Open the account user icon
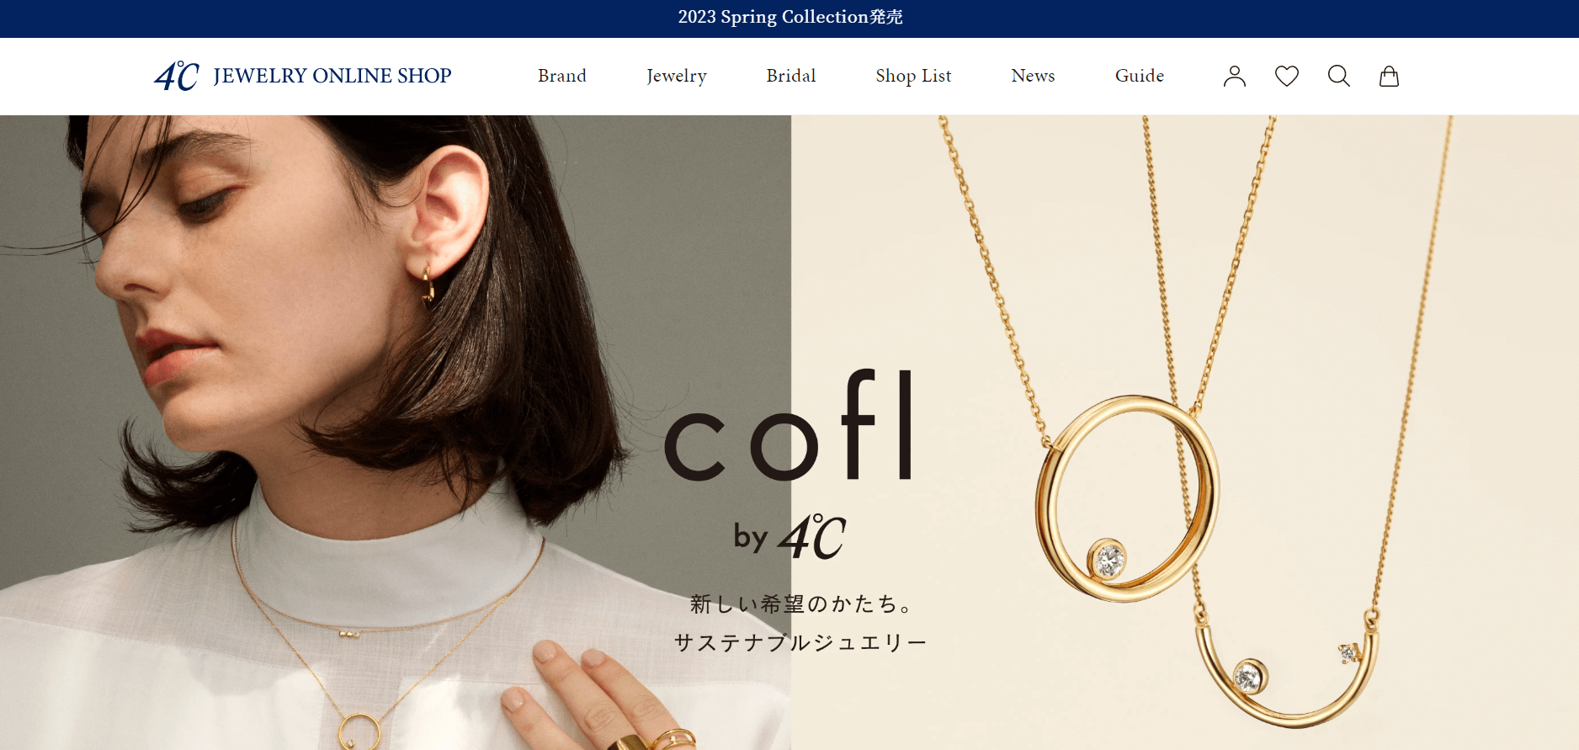This screenshot has height=750, width=1579. coord(1234,76)
